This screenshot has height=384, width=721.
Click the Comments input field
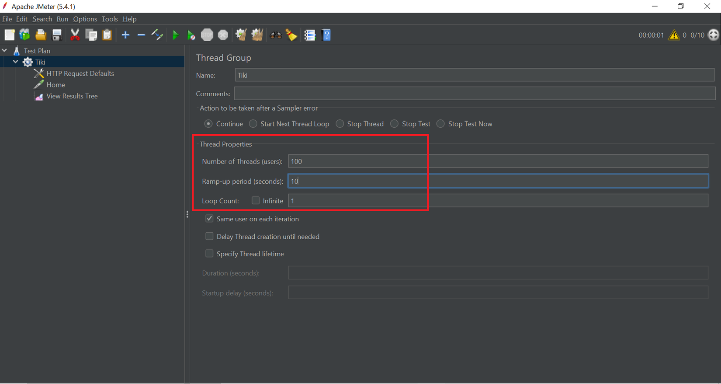475,93
